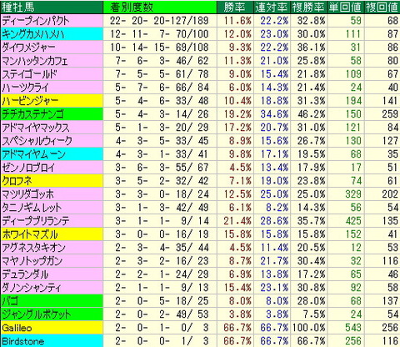Select the アドマイヤマックス sire name

click(36, 128)
